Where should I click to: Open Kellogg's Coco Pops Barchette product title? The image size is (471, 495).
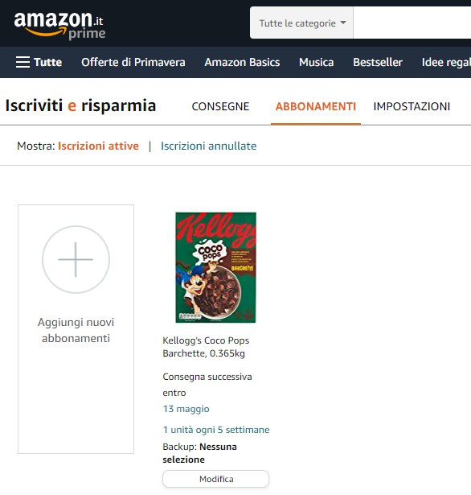pos(206,347)
